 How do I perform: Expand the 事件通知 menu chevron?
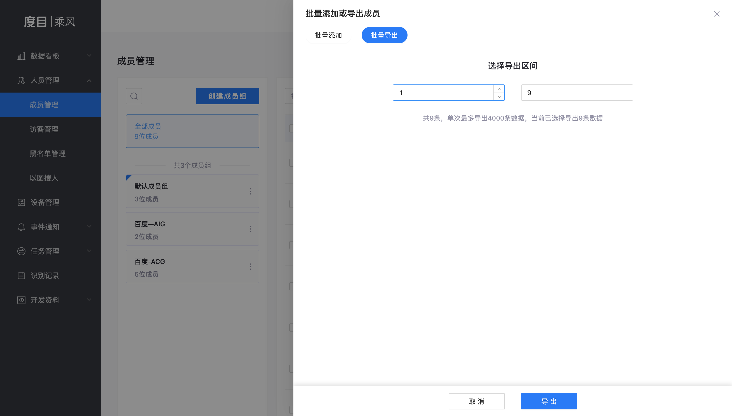[89, 226]
